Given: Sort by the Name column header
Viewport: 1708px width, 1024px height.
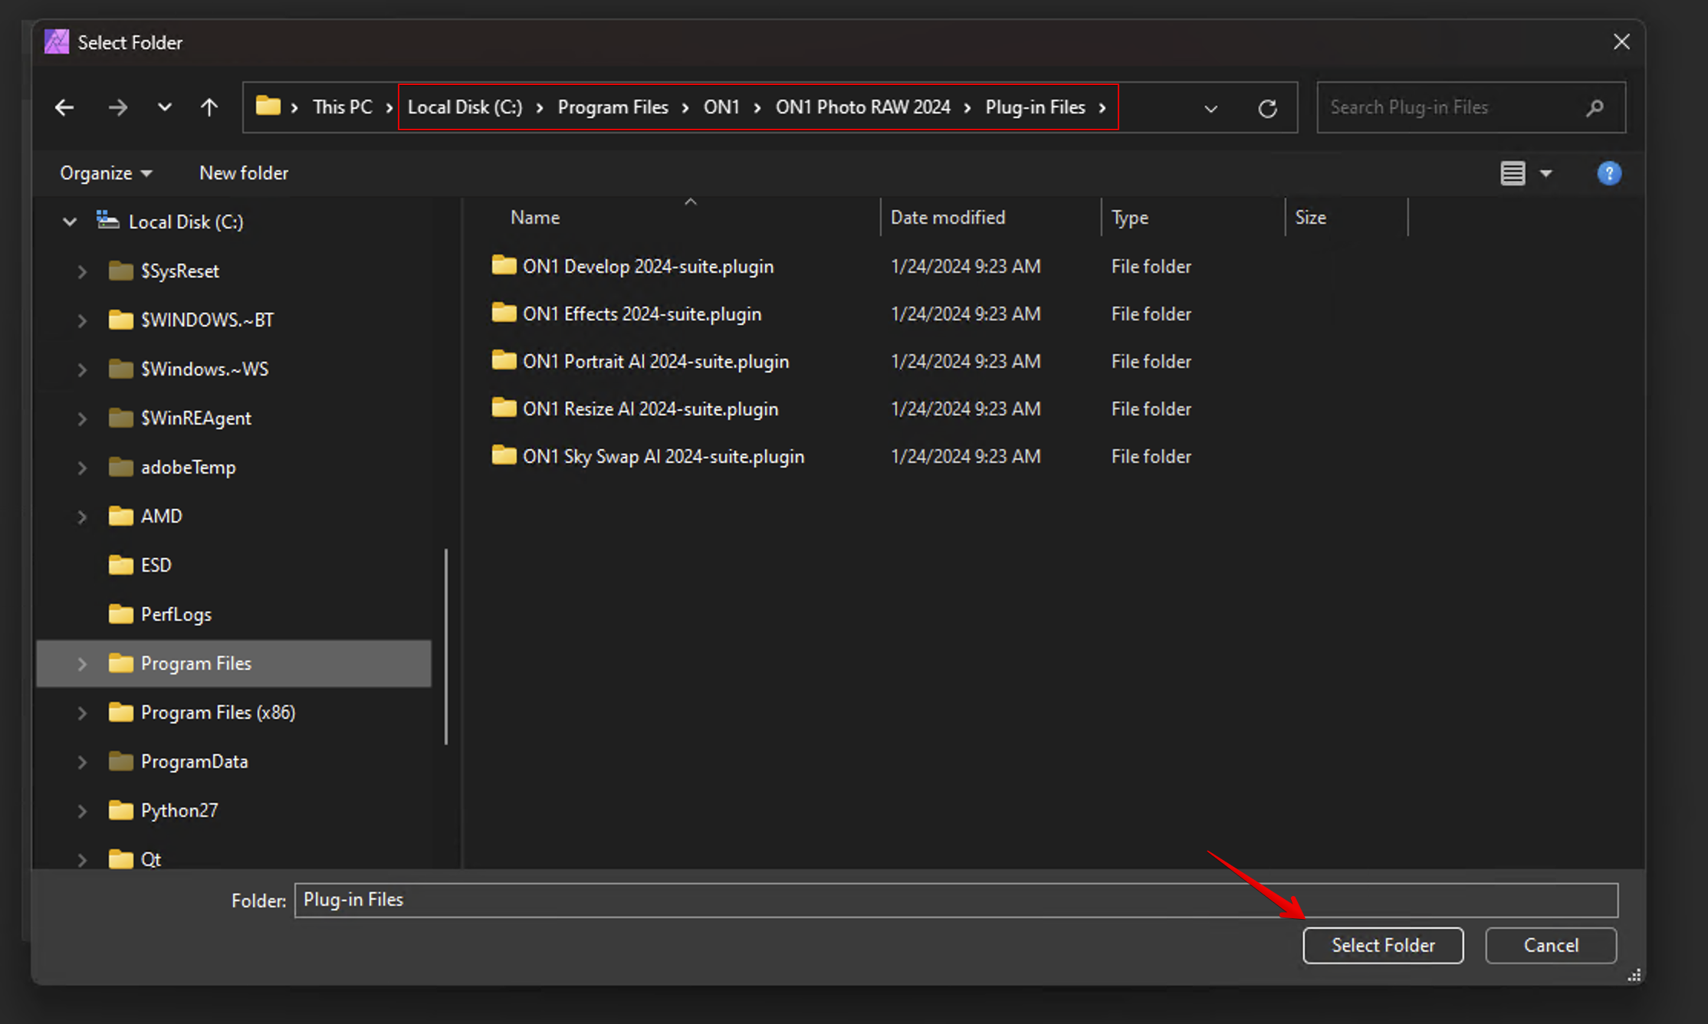Looking at the screenshot, I should click(535, 218).
